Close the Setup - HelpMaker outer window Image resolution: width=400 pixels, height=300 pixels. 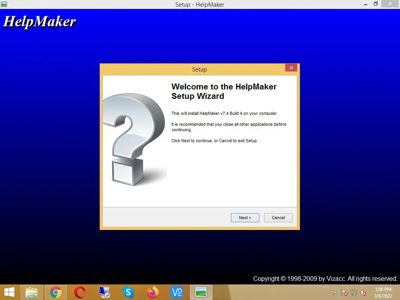(390, 4)
